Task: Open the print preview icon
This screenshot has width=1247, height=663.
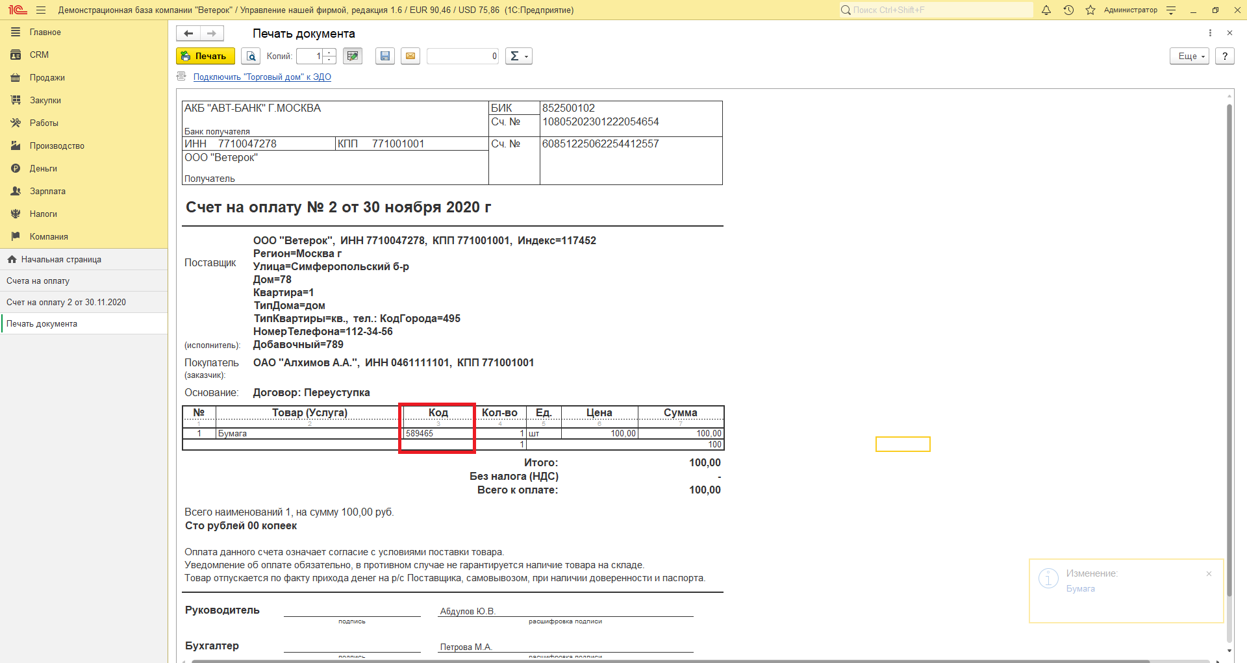Action: (251, 56)
